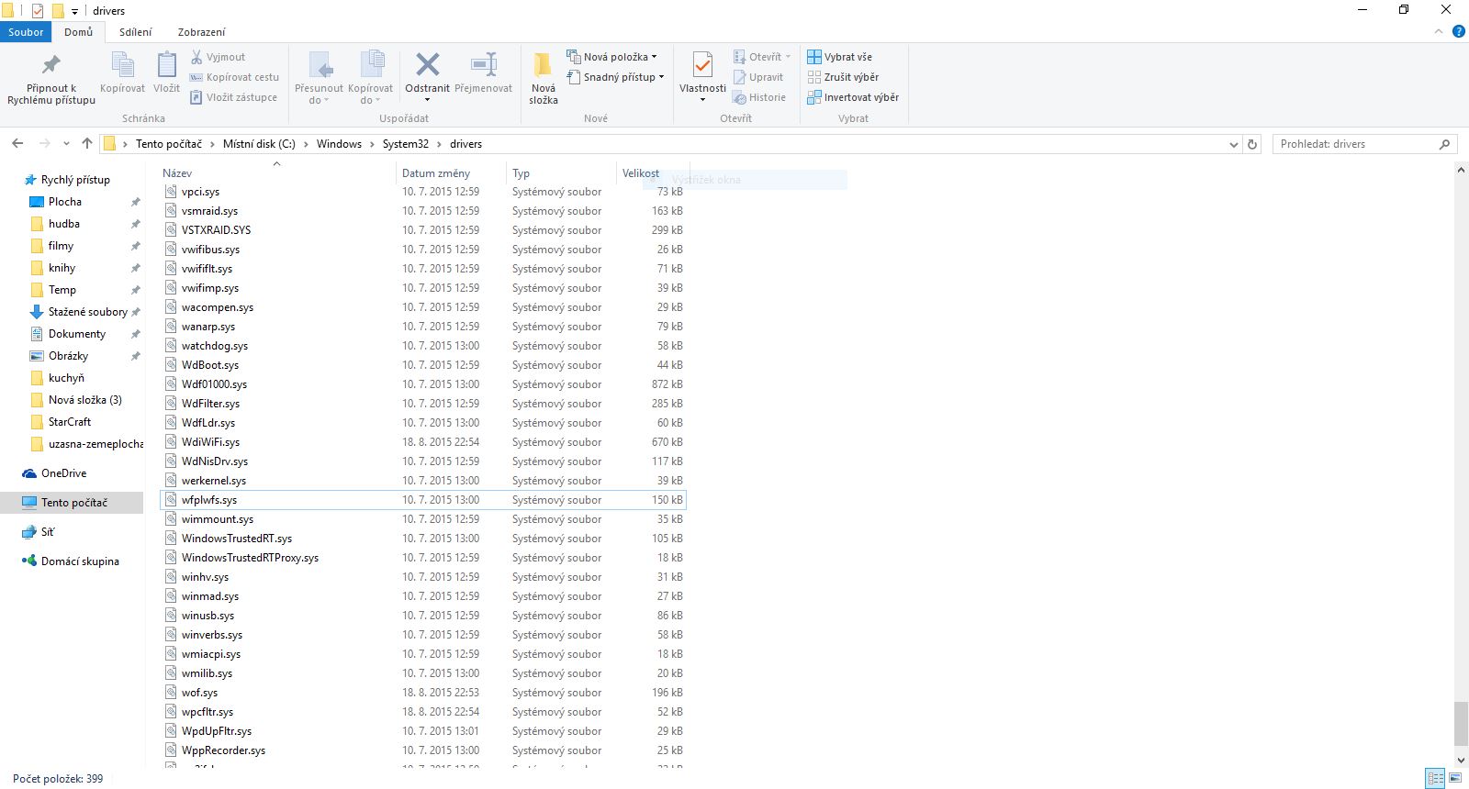Click the Vlastnosti (properties) icon
The image size is (1469, 789).
coord(702,66)
